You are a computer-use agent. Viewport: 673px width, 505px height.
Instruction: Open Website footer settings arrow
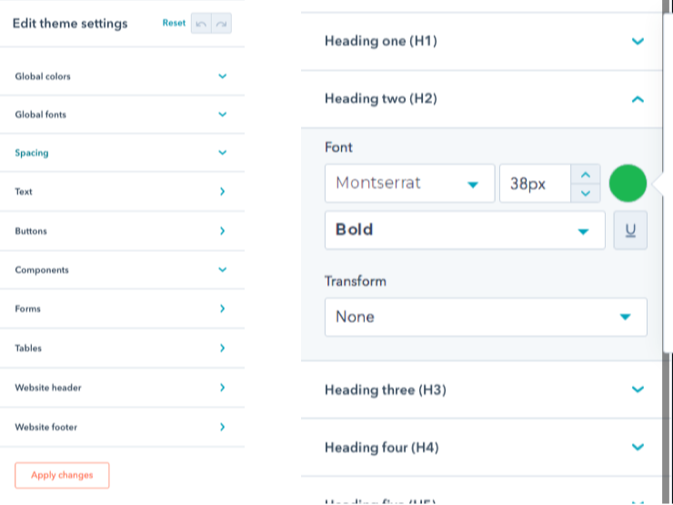(222, 427)
